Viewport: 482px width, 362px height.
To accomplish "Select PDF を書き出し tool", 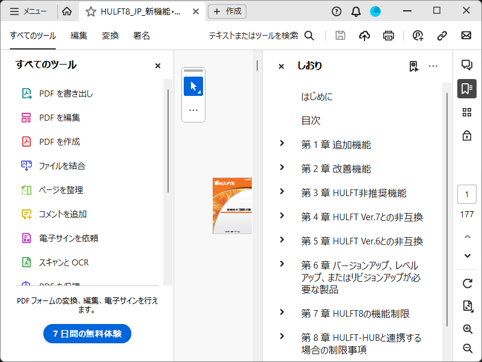I will pos(57,94).
